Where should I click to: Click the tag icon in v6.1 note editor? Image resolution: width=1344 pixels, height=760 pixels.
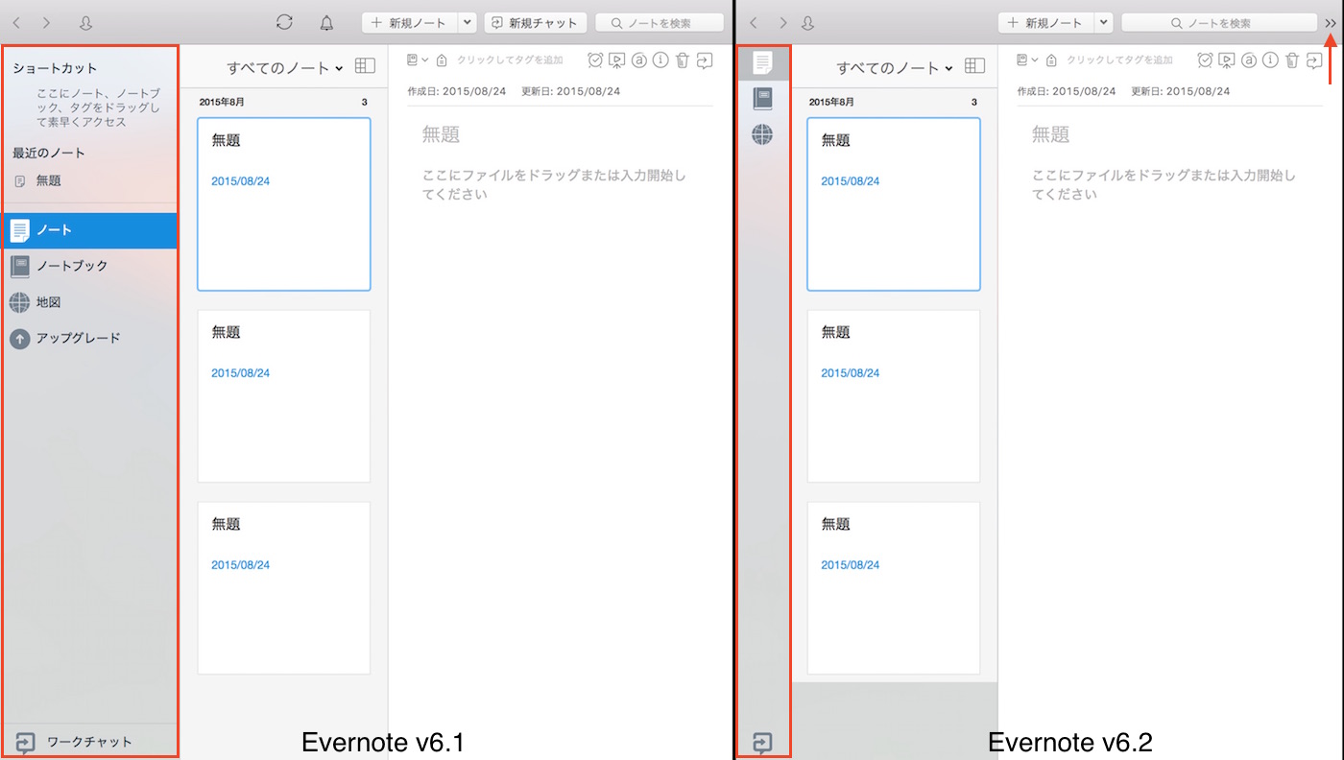coord(442,59)
